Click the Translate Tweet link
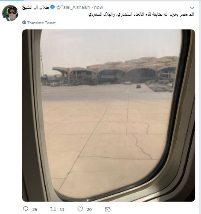Image resolution: width=201 pixels, height=214 pixels. tap(41, 23)
